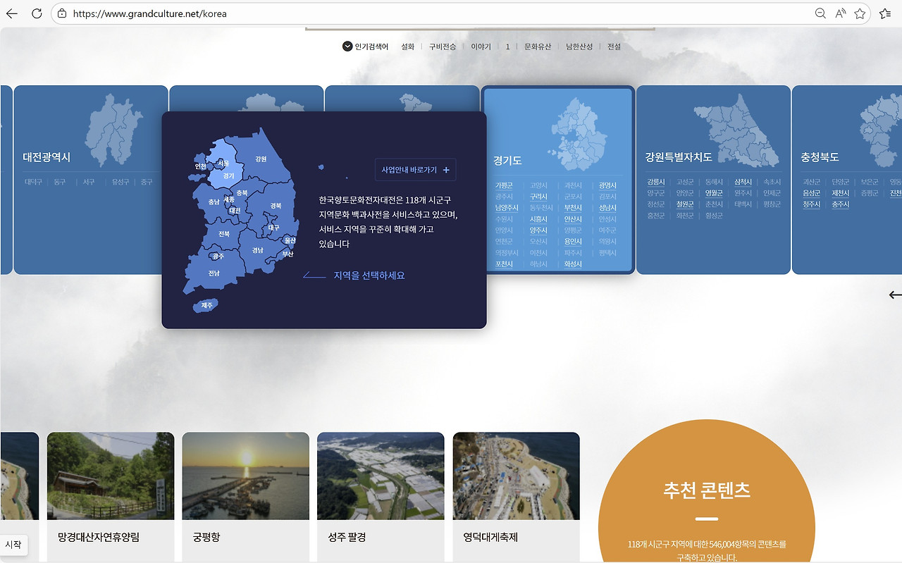Open the browser zoom magnifier icon
The image size is (902, 563).
pyautogui.click(x=820, y=13)
